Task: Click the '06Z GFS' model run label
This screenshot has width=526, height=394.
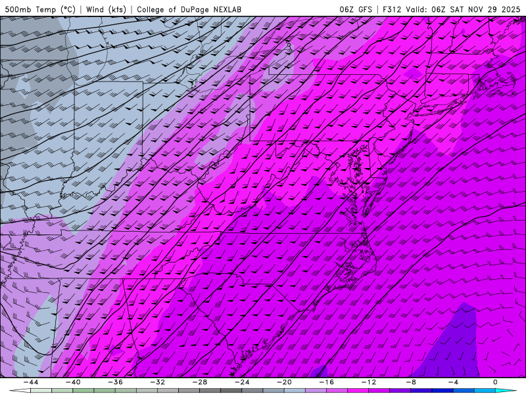Action: point(356,9)
